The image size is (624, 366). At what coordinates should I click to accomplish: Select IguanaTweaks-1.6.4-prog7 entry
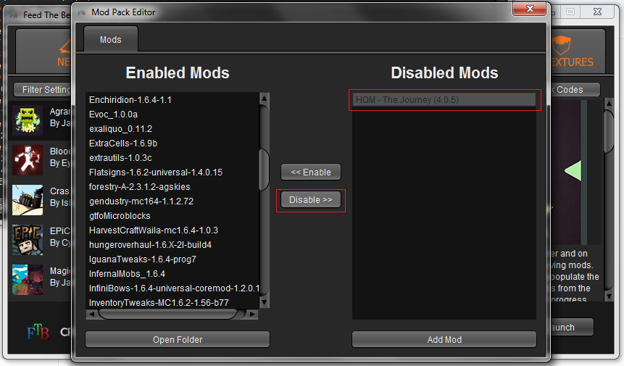click(172, 259)
